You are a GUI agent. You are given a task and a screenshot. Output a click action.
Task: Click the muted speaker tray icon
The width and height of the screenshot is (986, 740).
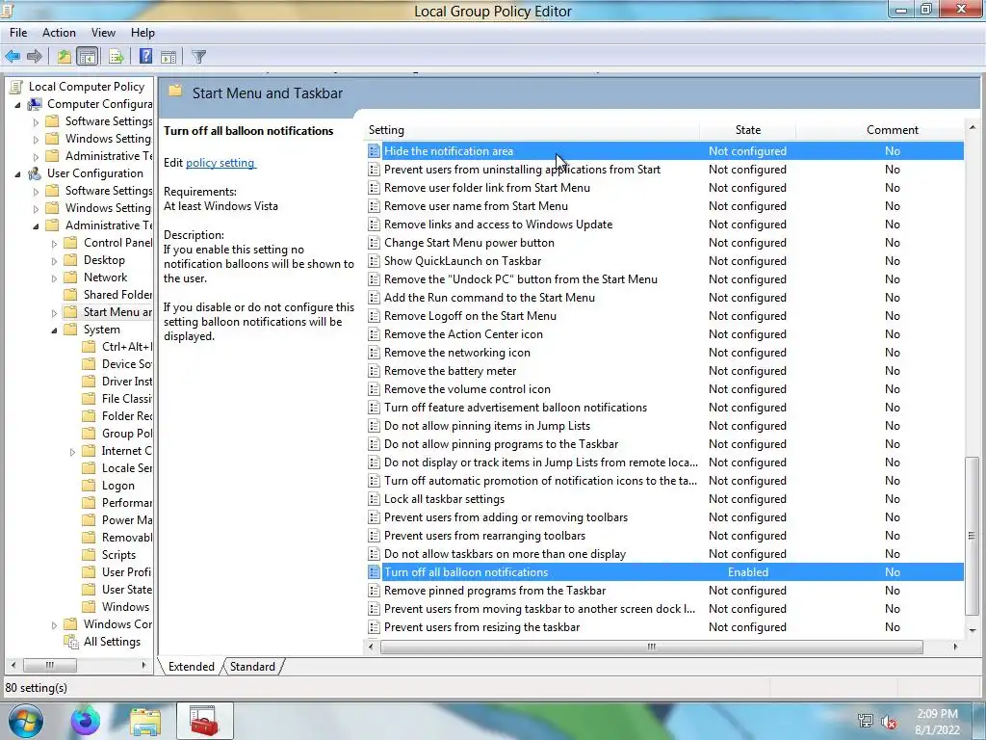coord(889,722)
